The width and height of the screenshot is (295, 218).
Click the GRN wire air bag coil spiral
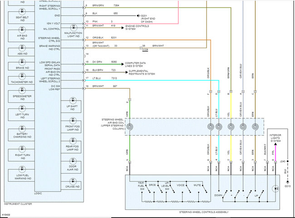pyautogui.click(x=129, y=126)
